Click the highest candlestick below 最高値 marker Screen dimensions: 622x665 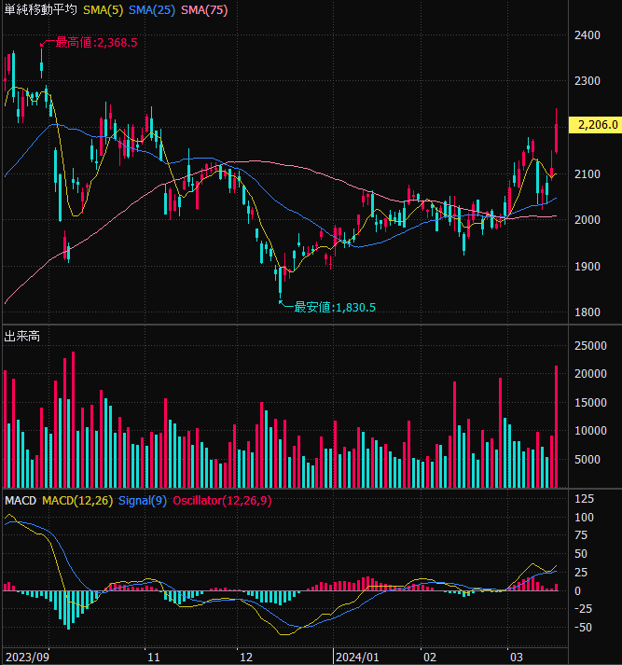(x=42, y=63)
